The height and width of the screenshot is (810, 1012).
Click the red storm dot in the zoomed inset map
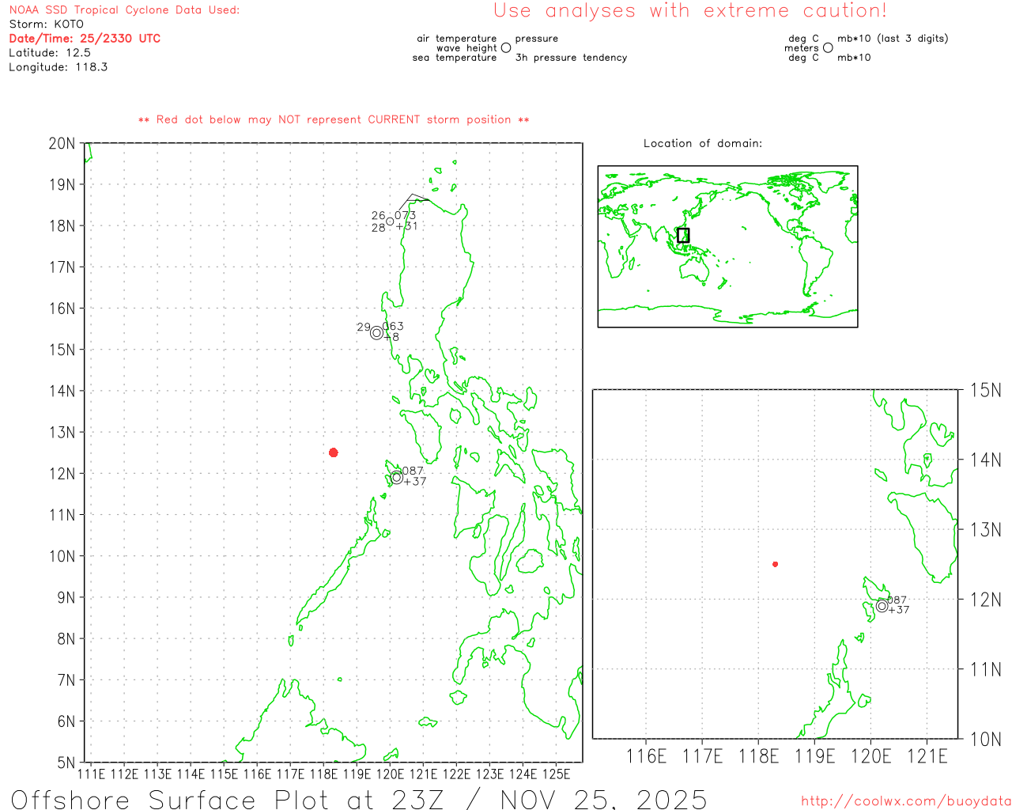(776, 564)
